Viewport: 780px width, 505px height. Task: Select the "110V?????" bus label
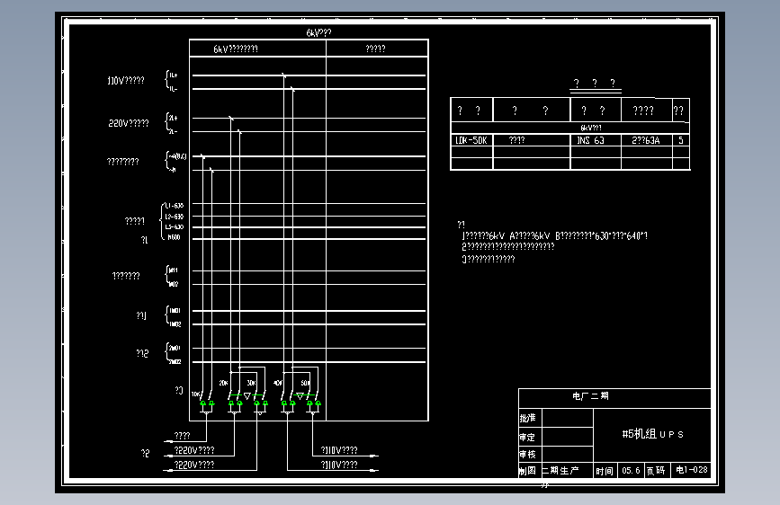pyautogui.click(x=126, y=81)
